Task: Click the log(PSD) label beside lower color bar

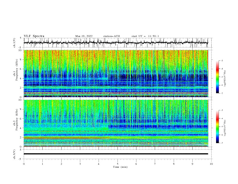Action: 225,128
